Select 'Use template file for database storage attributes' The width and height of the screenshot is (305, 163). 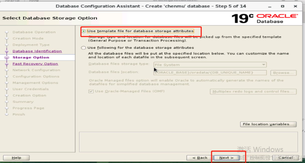pos(84,31)
